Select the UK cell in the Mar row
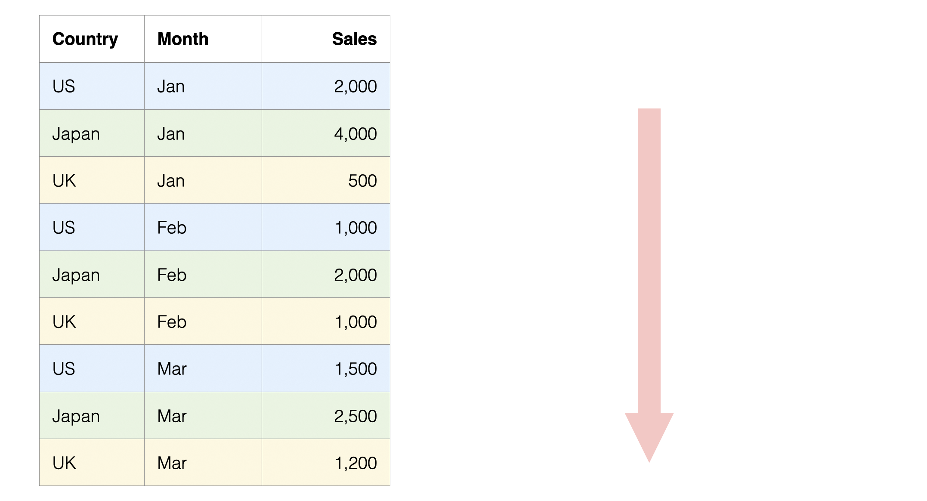The image size is (927, 501). click(64, 463)
